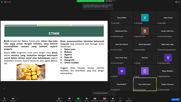
Task: Select Mega Merdeka Putri's tile
Action: pos(168,71)
